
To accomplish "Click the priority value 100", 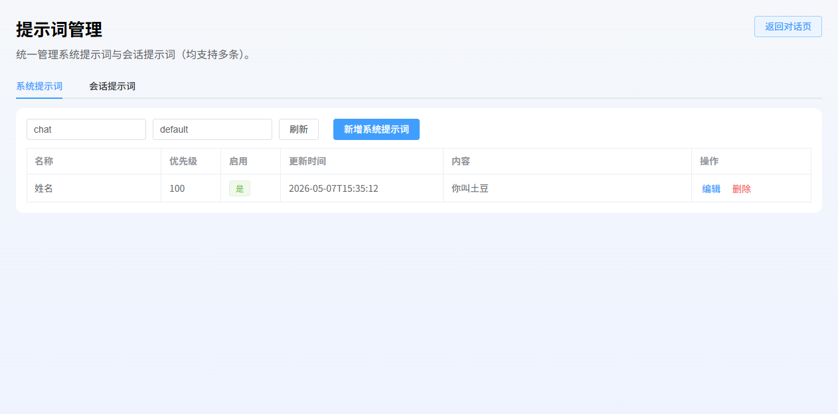I will [x=177, y=188].
